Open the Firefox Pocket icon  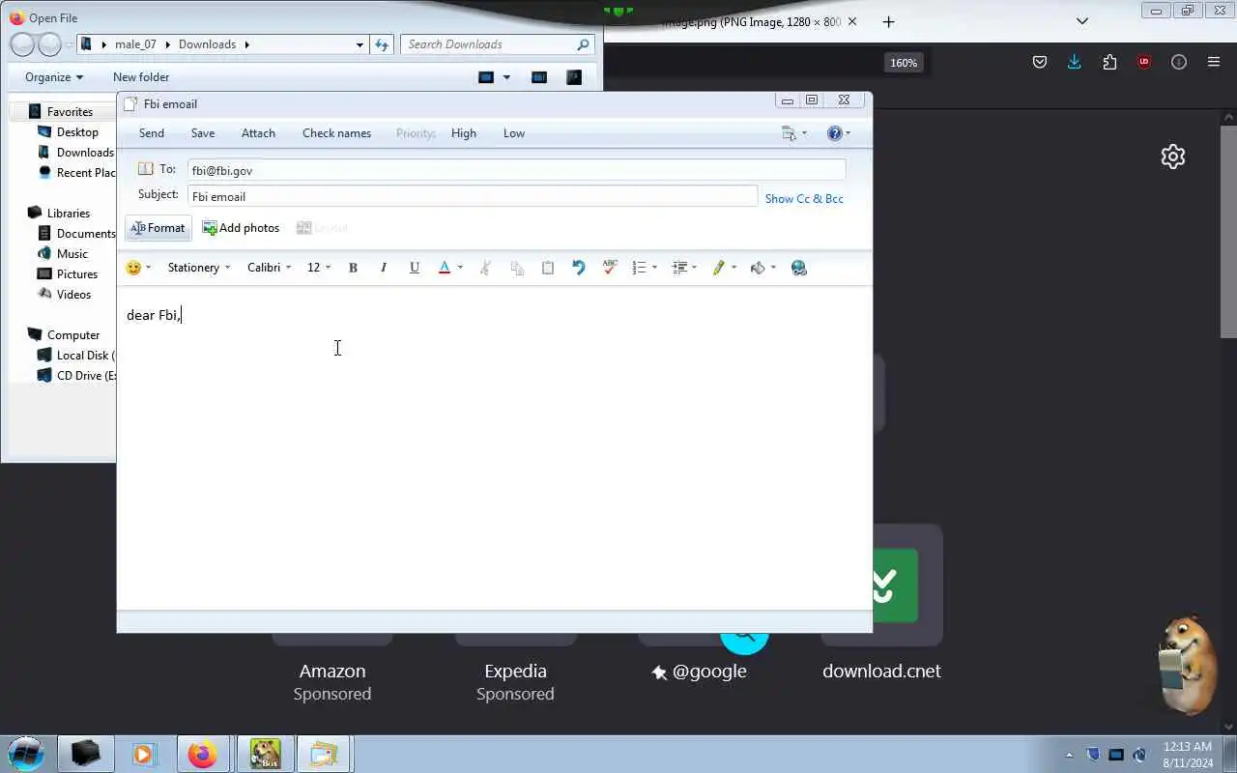pos(1040,62)
